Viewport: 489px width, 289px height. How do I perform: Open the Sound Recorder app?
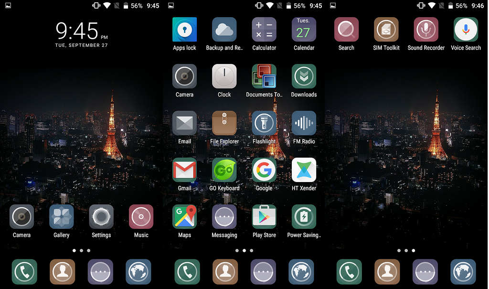pyautogui.click(x=426, y=30)
